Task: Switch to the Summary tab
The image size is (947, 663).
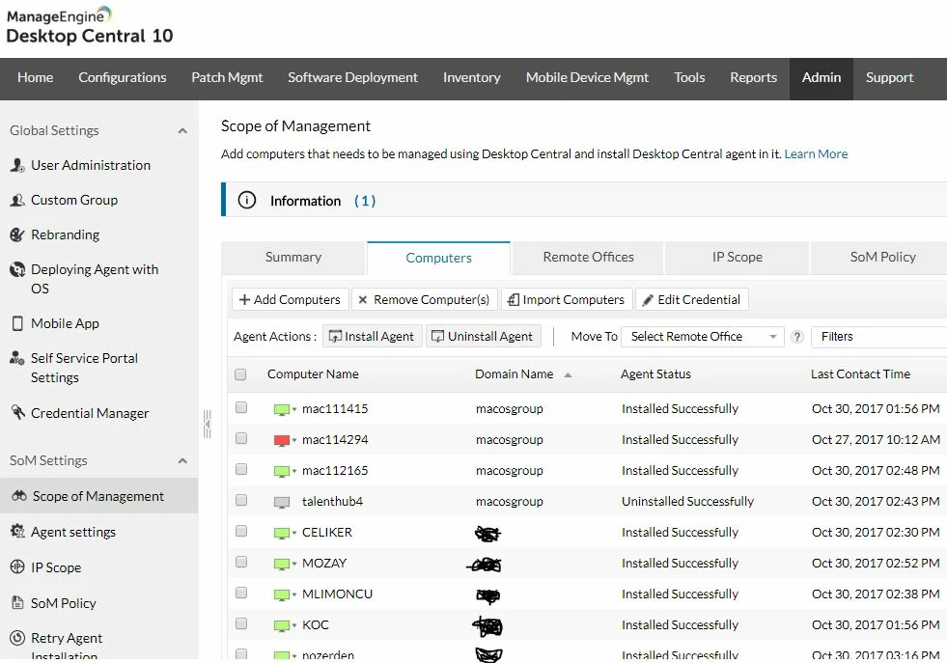Action: point(293,258)
